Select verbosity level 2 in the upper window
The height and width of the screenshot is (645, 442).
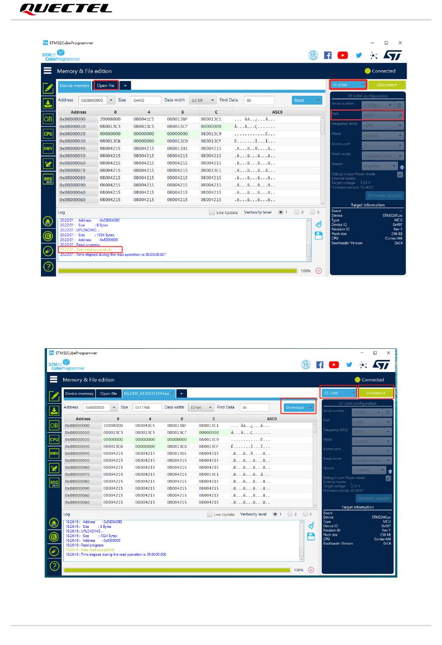tap(296, 213)
